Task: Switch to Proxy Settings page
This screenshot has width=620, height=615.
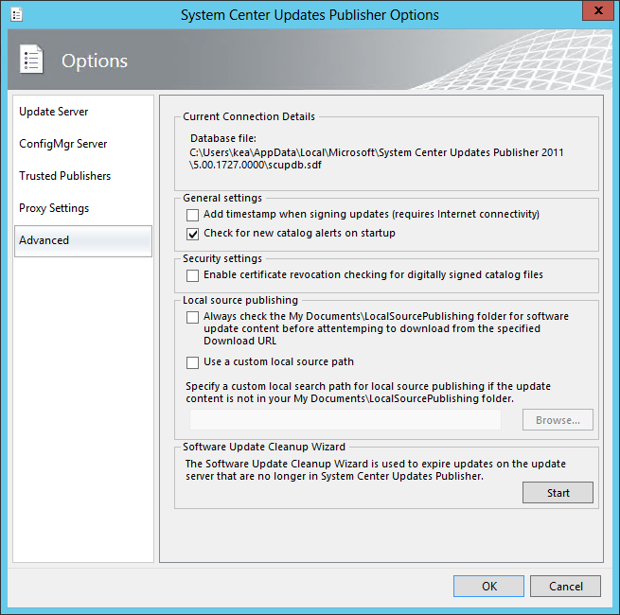Action: pos(83,208)
